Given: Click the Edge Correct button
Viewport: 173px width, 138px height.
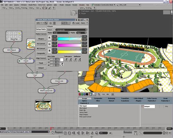Looking at the screenshot, I should [41, 58].
